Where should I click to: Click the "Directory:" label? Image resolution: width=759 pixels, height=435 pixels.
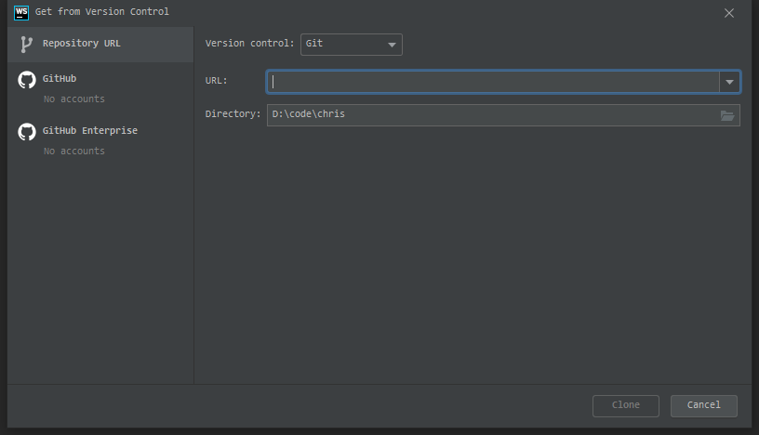pos(233,114)
